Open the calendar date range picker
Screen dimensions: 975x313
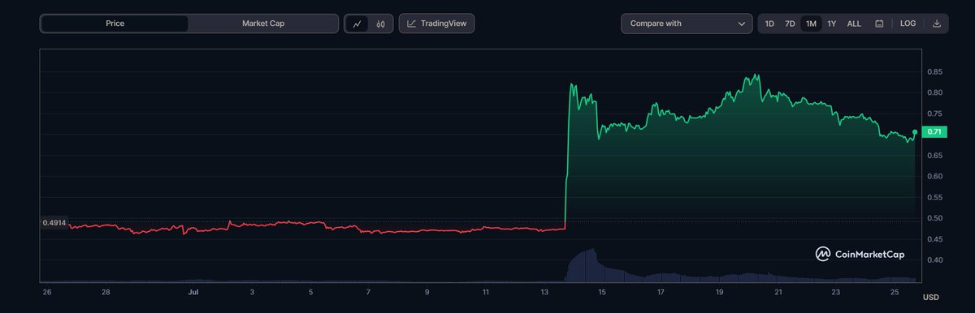coord(879,24)
